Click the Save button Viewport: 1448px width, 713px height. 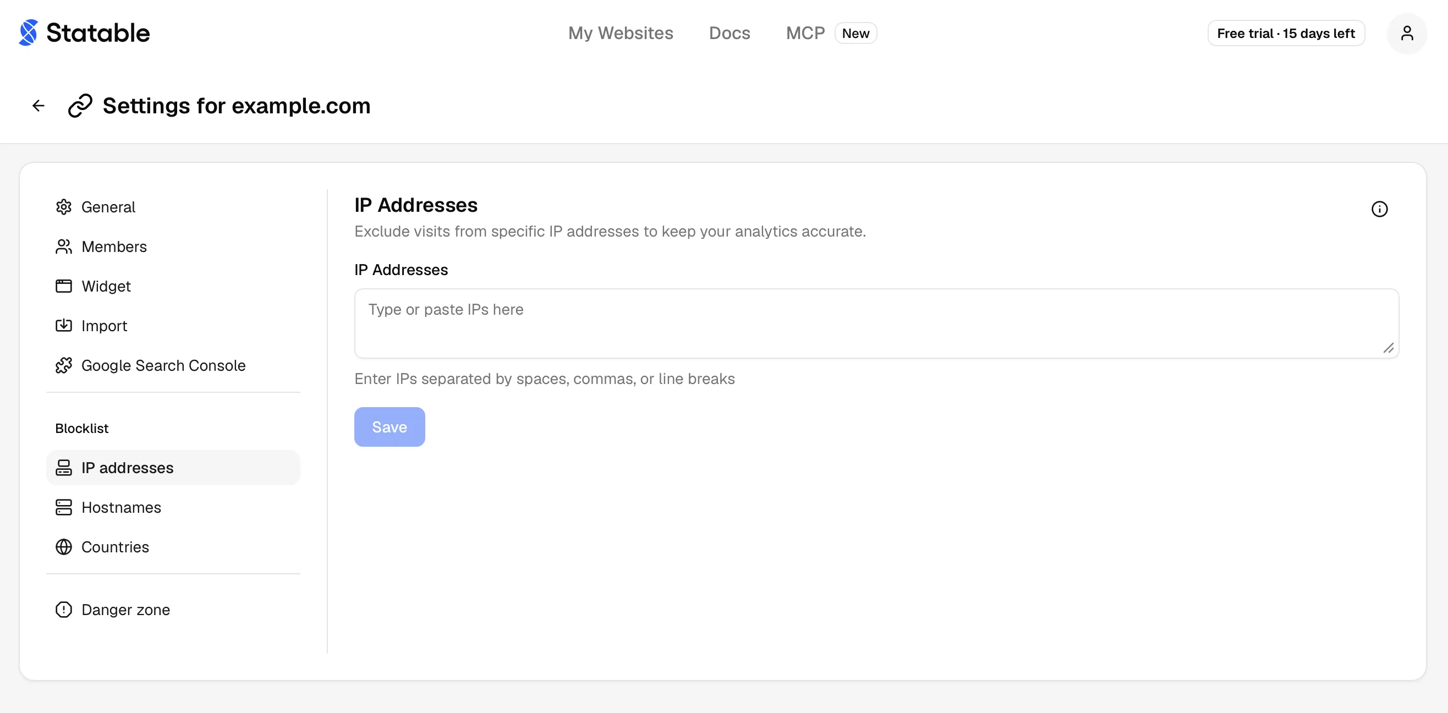(x=390, y=427)
